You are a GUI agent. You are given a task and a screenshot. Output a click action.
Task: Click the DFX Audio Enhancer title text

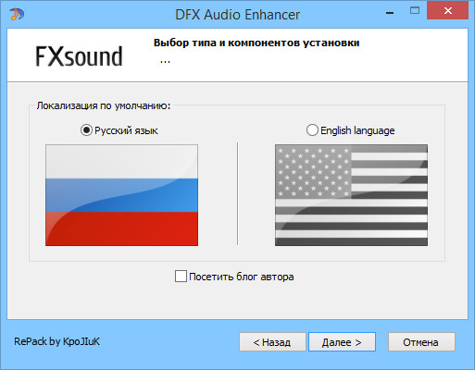point(237,15)
